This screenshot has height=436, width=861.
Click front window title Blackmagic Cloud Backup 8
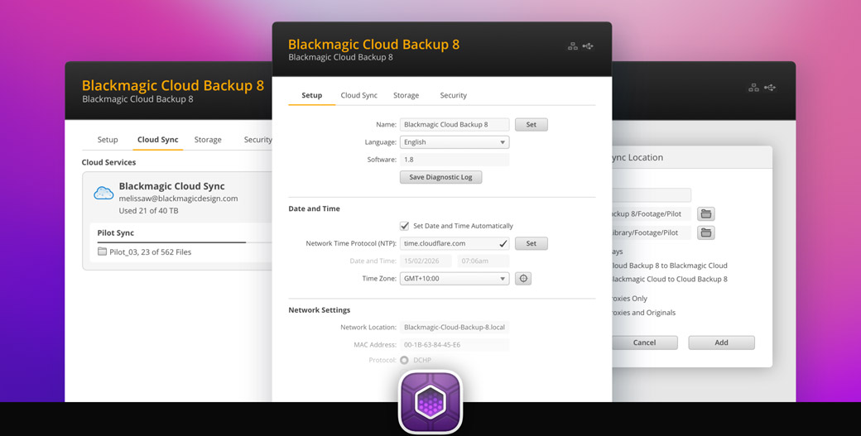[x=373, y=45]
